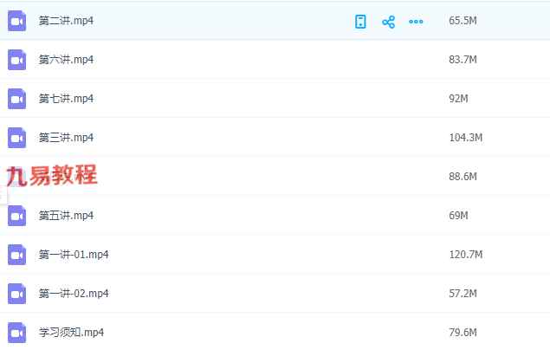Share the 第二讲.mp4 file
This screenshot has width=550, height=350.
tap(388, 22)
